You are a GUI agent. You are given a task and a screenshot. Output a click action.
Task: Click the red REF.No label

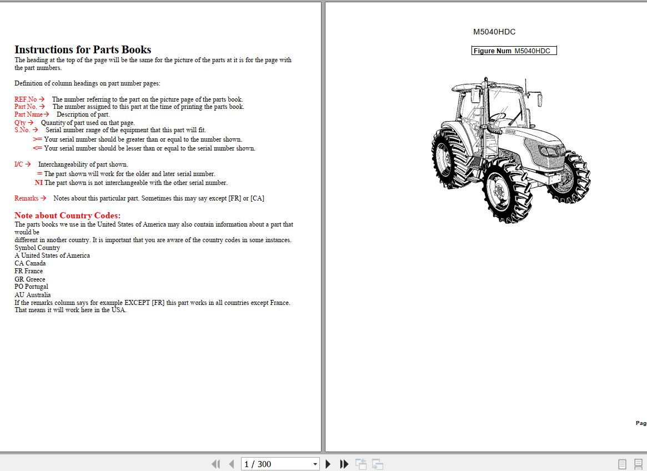pyautogui.click(x=26, y=99)
